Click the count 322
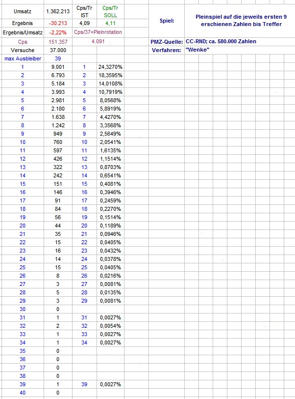This screenshot has width=295, height=399. pos(58,167)
